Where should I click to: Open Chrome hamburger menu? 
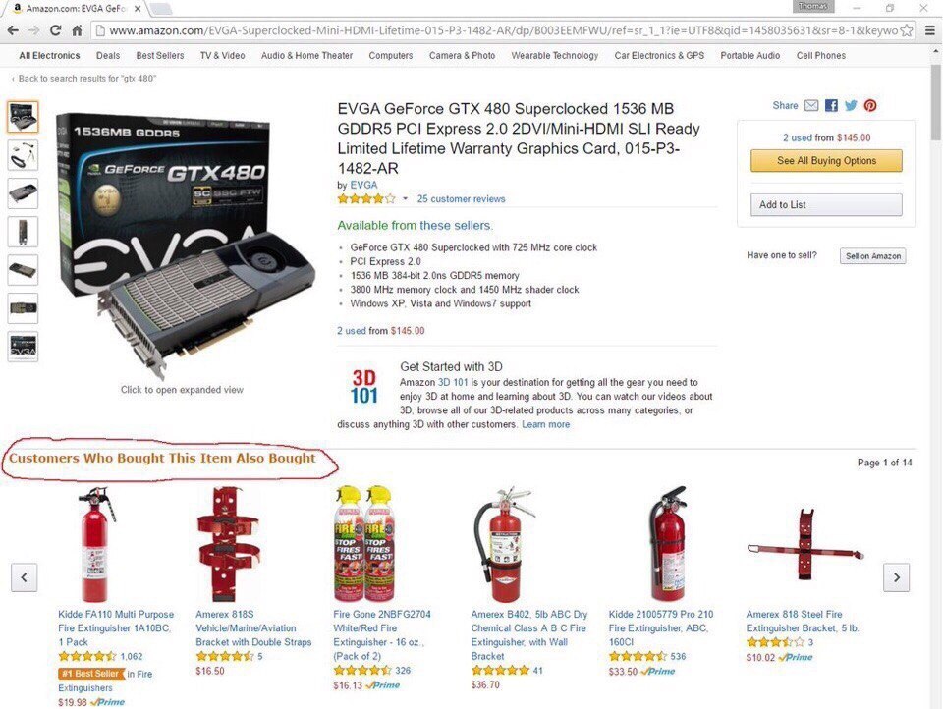(929, 30)
